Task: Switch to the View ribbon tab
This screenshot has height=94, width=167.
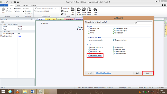Action: pos(18,5)
